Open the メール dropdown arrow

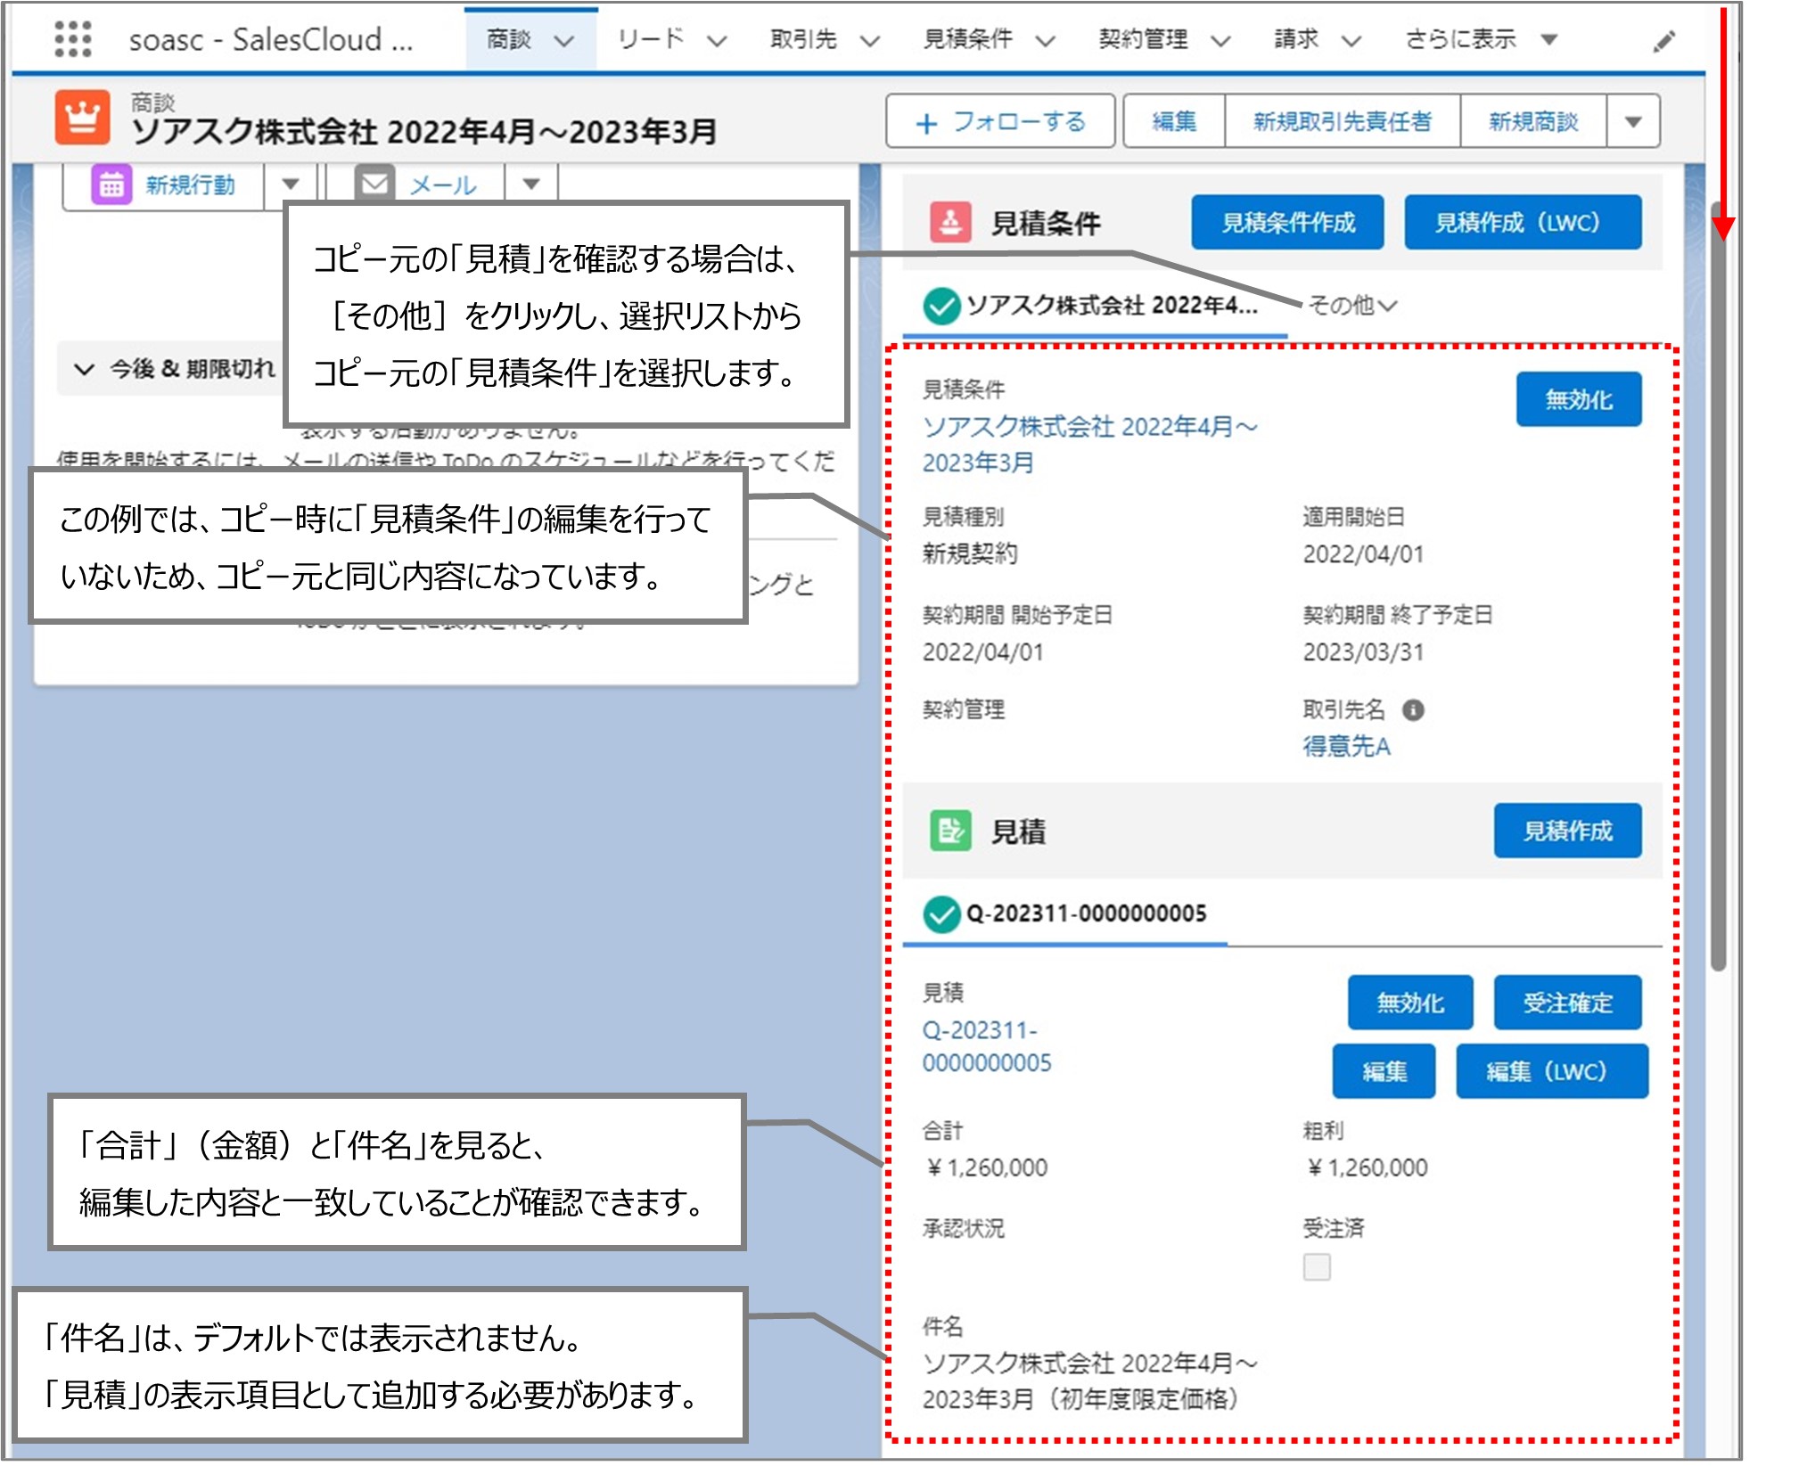pos(531,184)
